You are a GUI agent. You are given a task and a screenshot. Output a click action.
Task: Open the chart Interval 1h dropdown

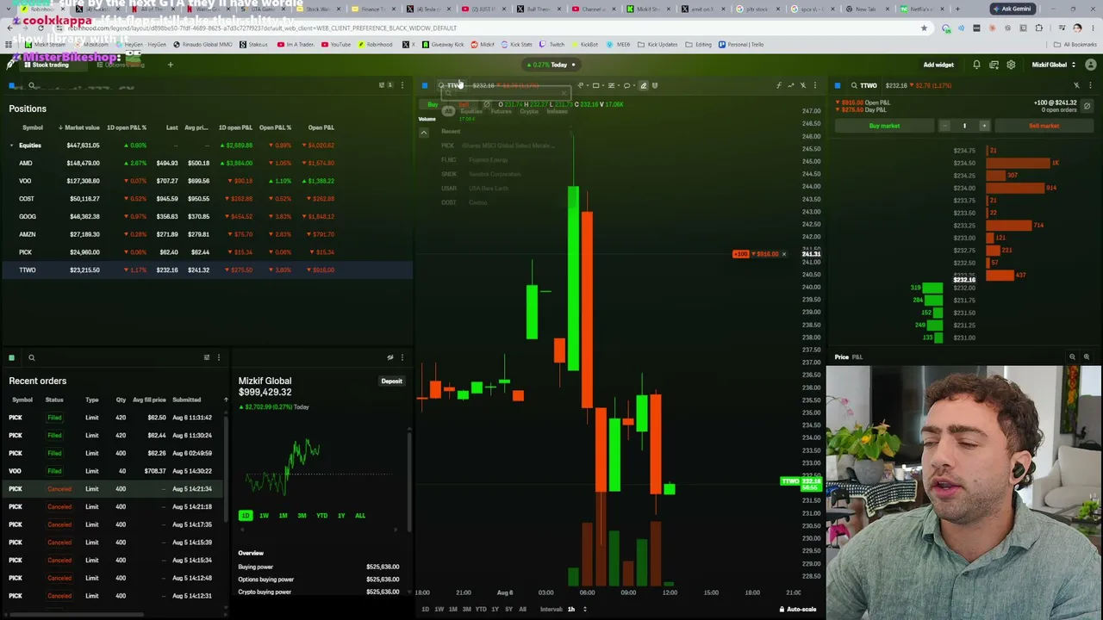575,609
